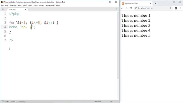Screen dimensions: 183x103
Task: Place cursor in the echo statement
Action: pos(22,27)
